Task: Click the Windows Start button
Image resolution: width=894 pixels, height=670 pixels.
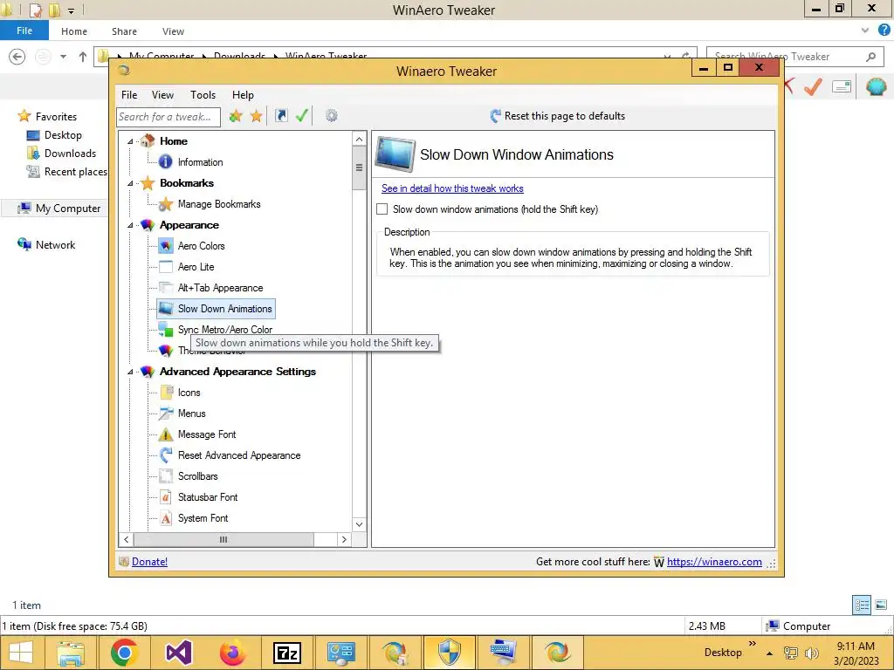Action: pos(21,653)
